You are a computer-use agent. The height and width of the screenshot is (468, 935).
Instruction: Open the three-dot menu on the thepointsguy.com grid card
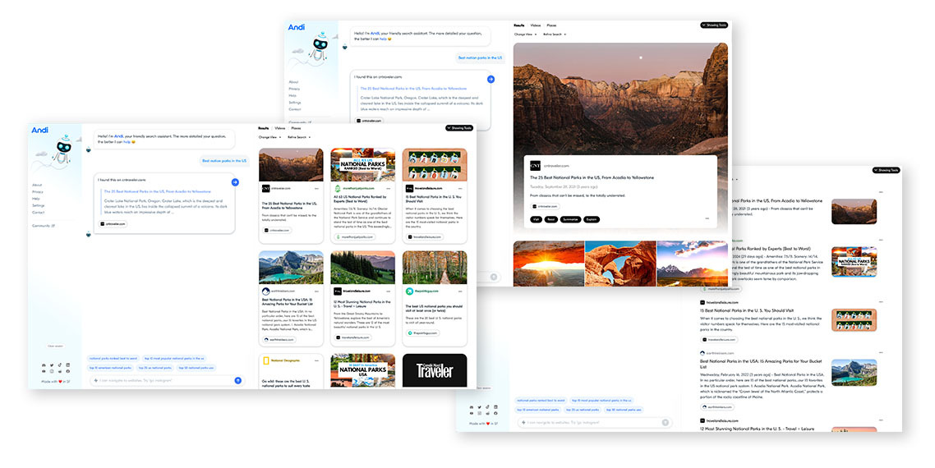(460, 291)
